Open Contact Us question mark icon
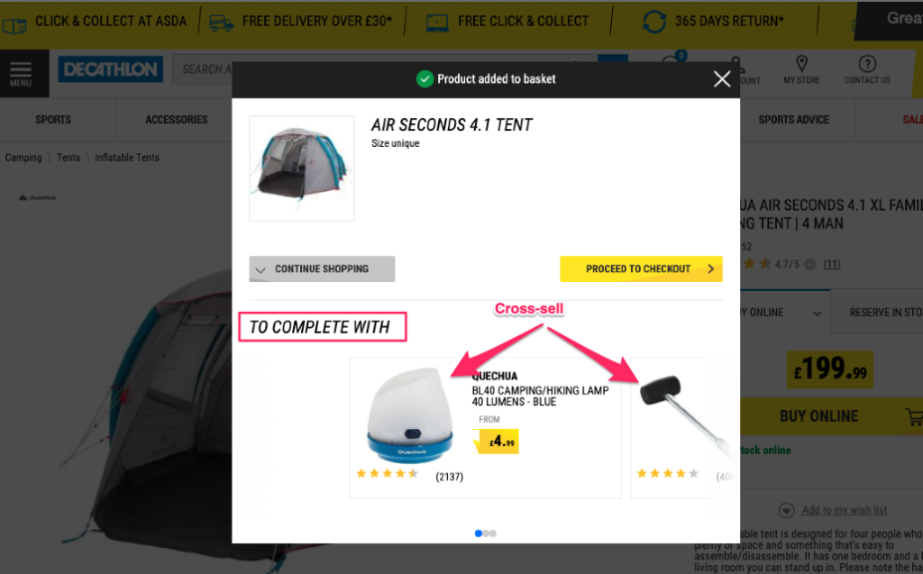923x574 pixels. 867,64
